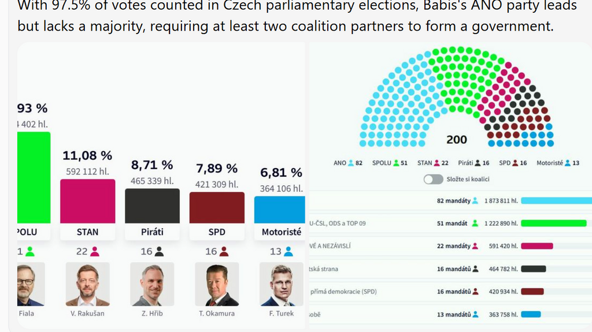Toggle the Složte si koalici switch
Screen dimensions: 592x332
coord(433,179)
